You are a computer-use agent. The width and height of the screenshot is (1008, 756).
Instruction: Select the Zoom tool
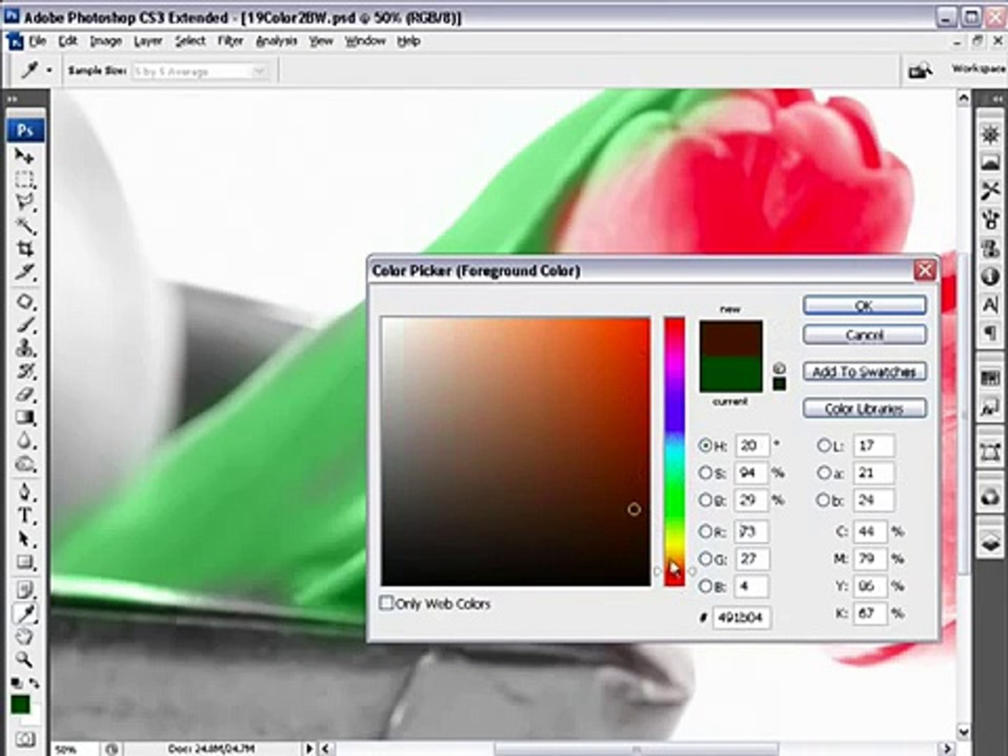(24, 660)
